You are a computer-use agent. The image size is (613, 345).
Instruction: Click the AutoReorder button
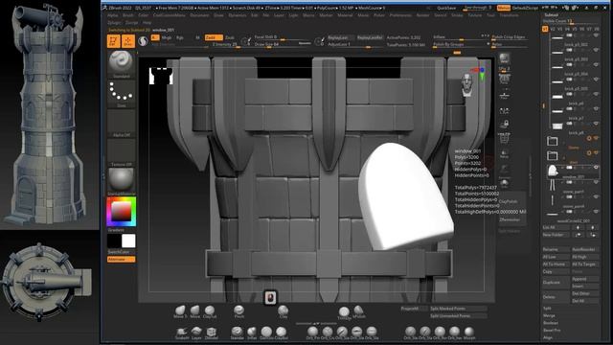(x=585, y=249)
